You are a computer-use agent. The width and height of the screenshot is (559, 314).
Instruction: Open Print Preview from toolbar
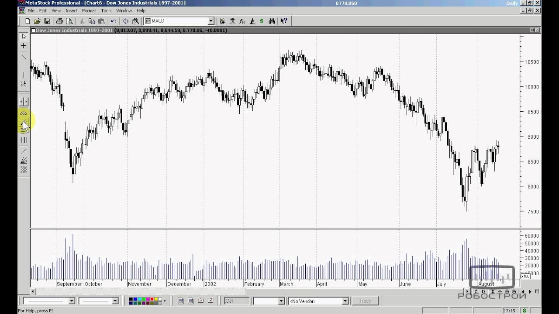tap(69, 21)
